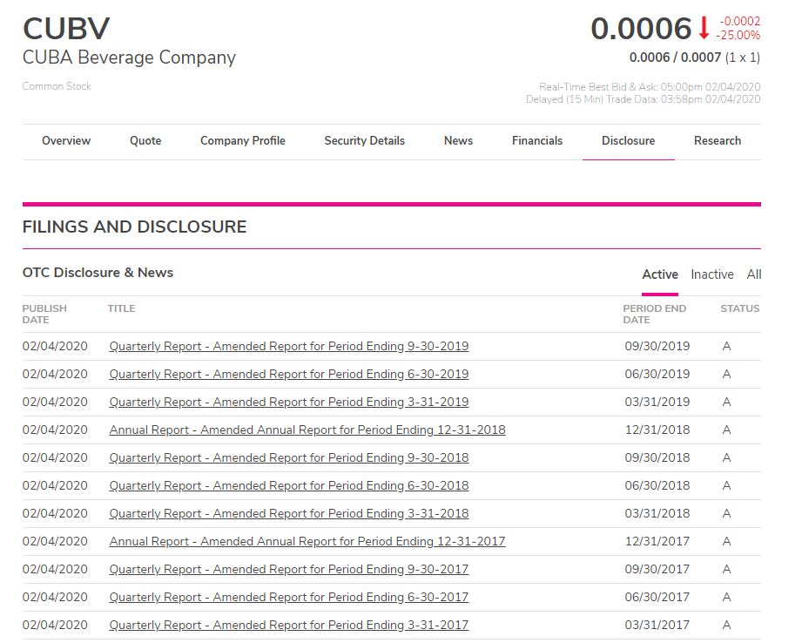The width and height of the screenshot is (802, 643).
Task: Click status A in the 12-31-2018 row
Action: [726, 430]
